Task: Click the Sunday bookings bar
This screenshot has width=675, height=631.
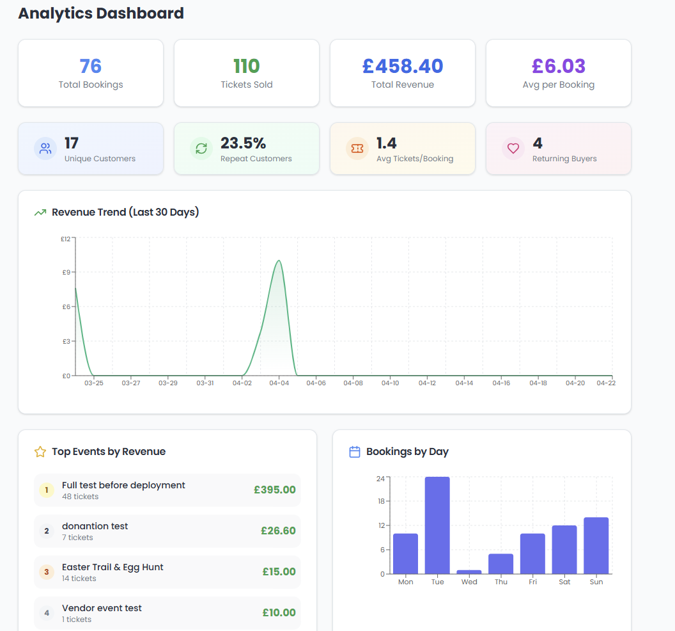Action: [x=596, y=546]
